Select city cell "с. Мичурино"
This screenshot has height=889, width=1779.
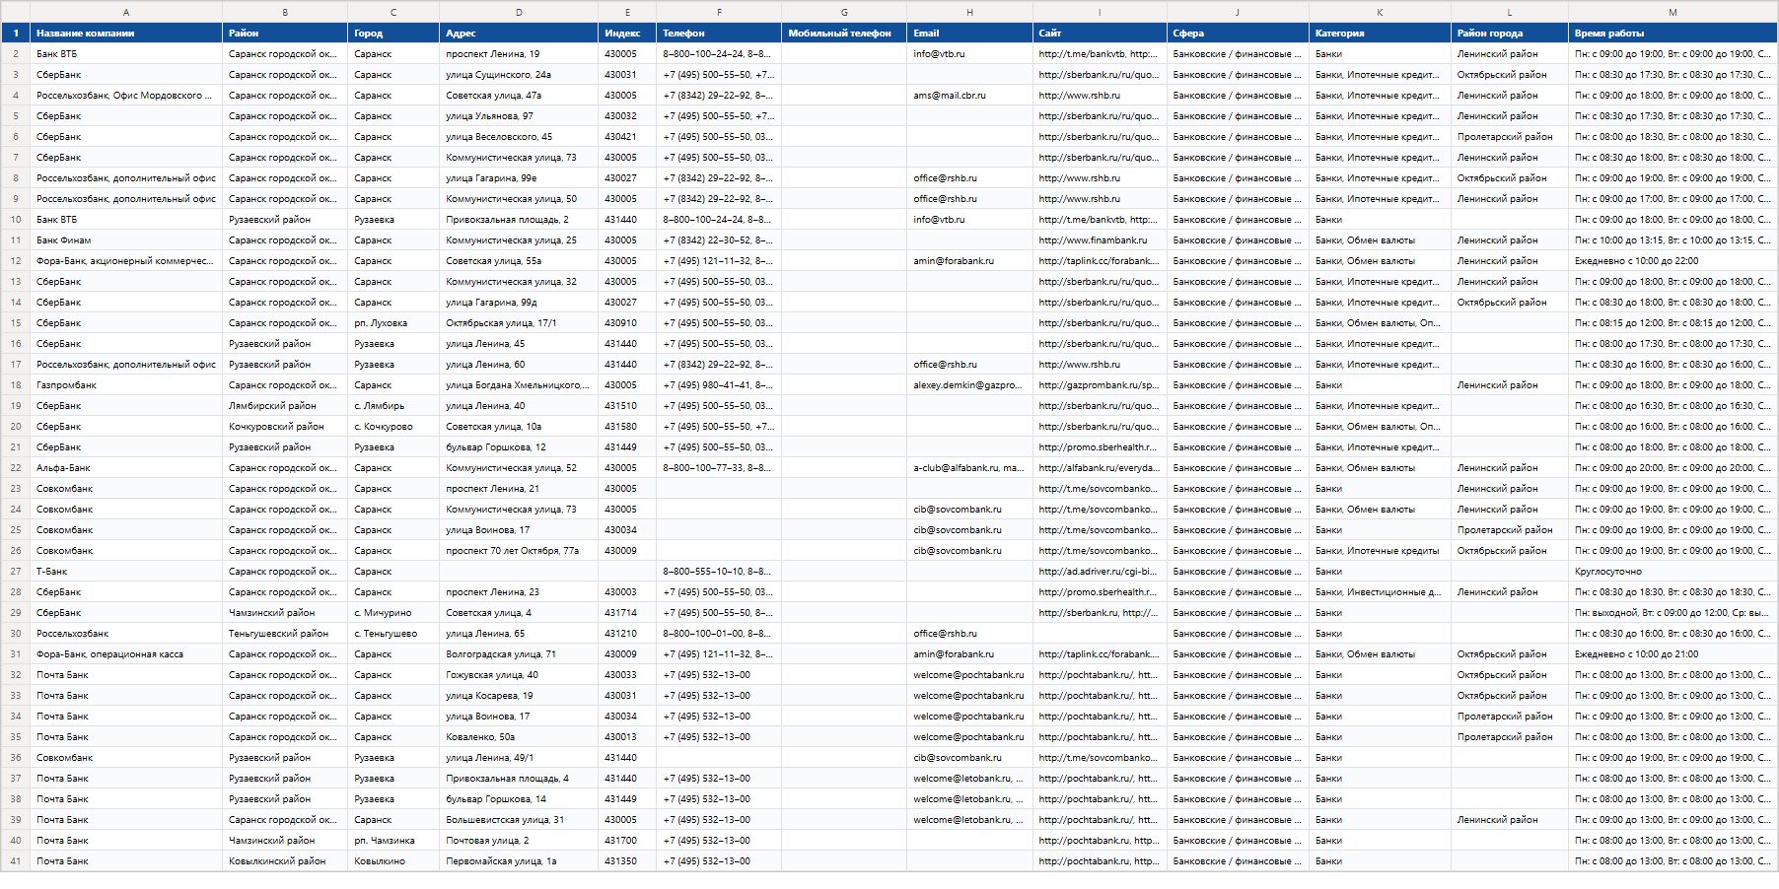point(393,613)
